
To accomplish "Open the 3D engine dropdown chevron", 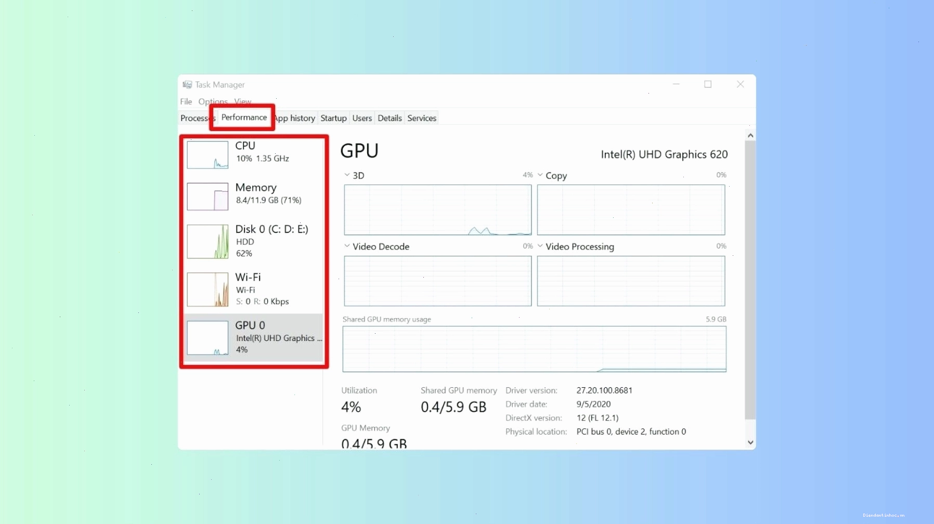I will [x=347, y=175].
